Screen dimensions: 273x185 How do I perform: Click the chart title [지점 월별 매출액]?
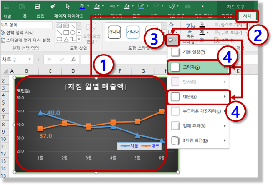[96, 86]
